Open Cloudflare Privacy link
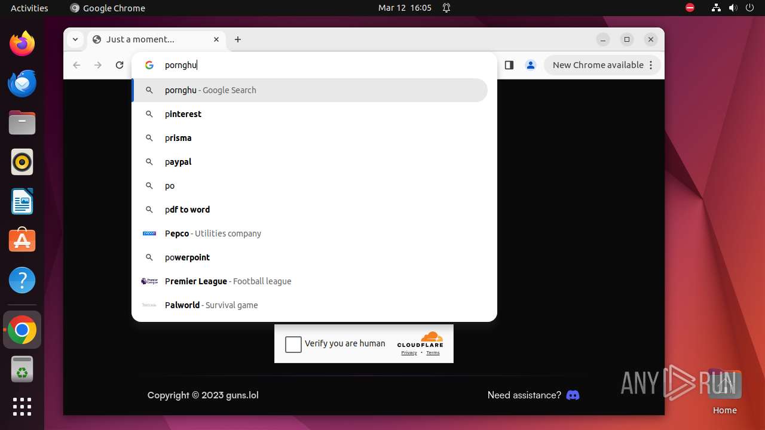765x430 pixels. point(409,353)
